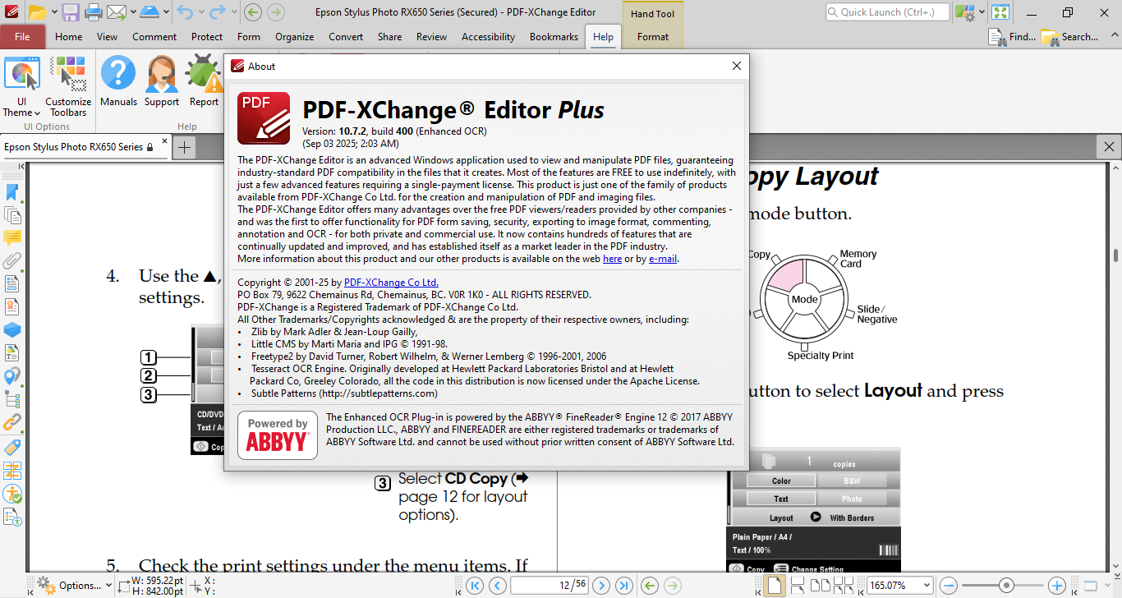The width and height of the screenshot is (1122, 598).
Task: Open the UI Theme picker
Action: 22,86
